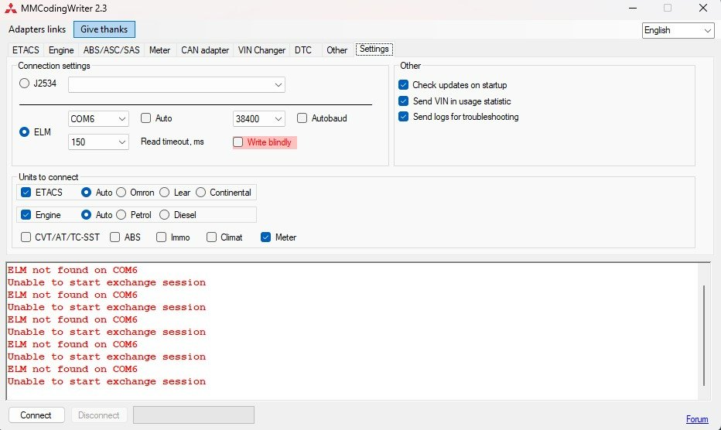Select the J2534 connection radio button
721x430 pixels.
pos(25,84)
